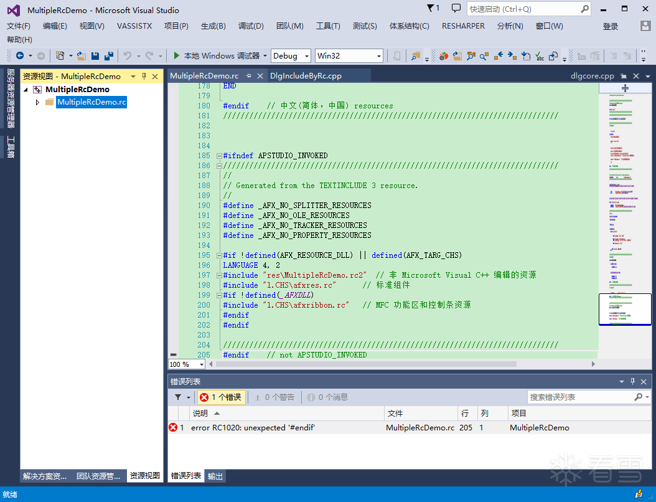Select MultipleRcDemo.rc in the resource tree

[x=91, y=102]
